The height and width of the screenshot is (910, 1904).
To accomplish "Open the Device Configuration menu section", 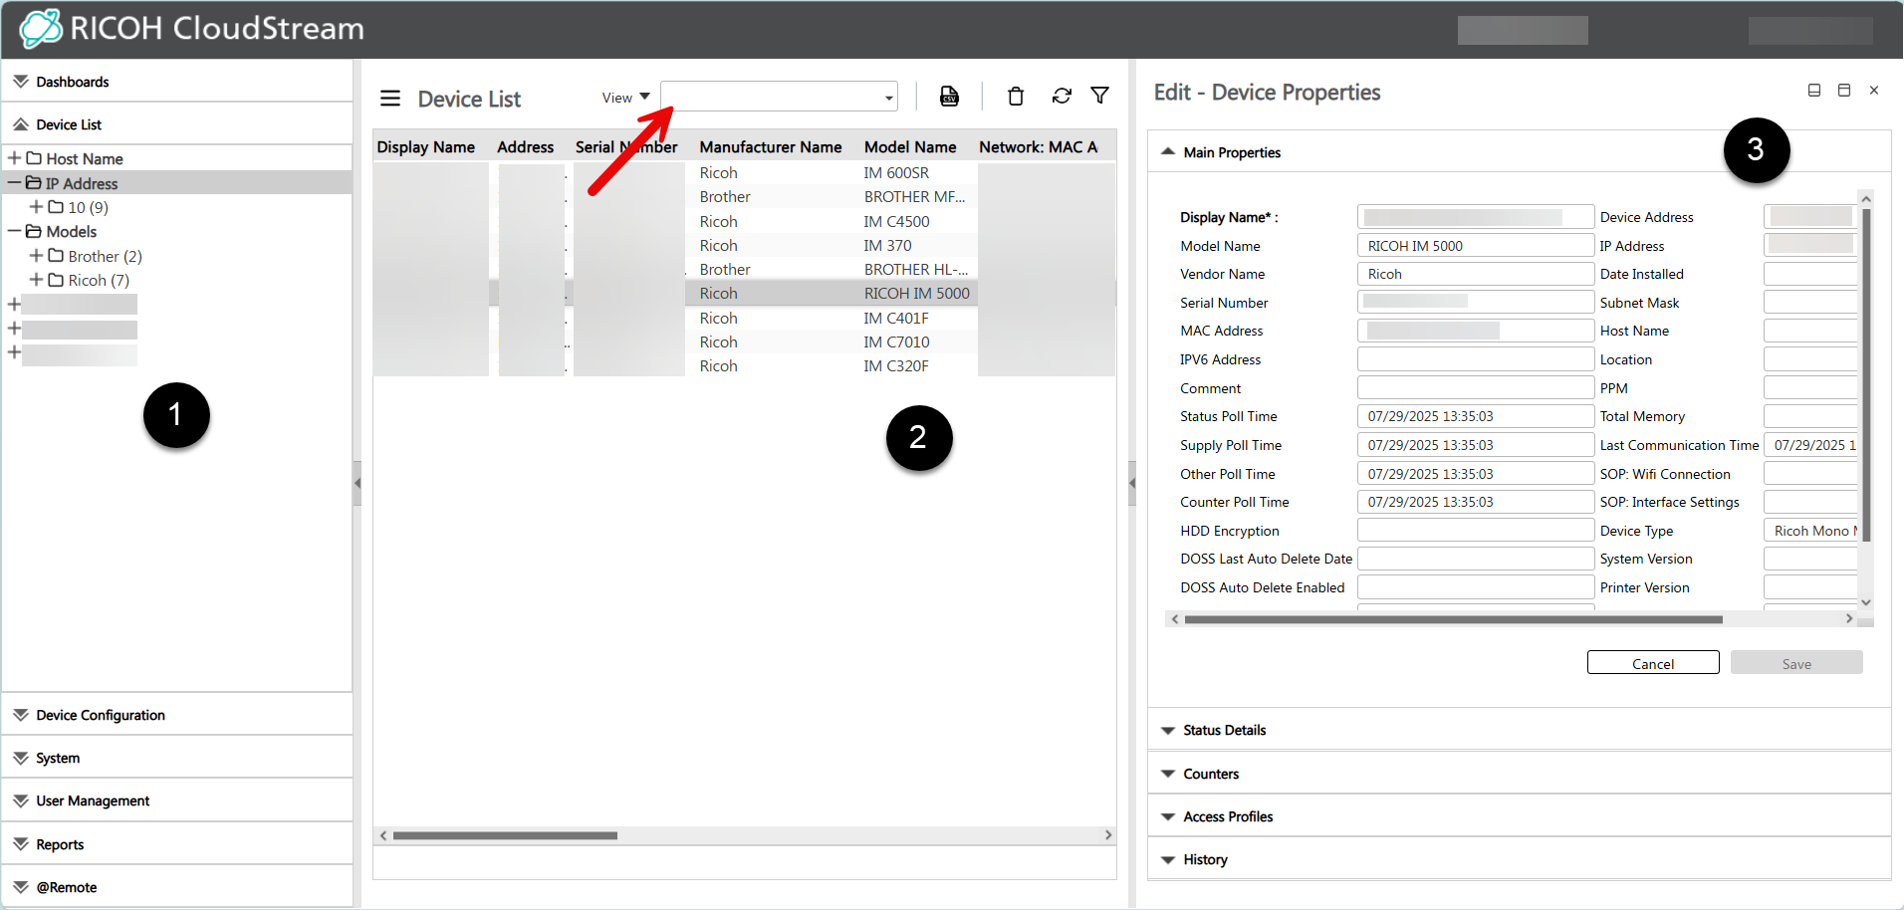I will click(100, 715).
